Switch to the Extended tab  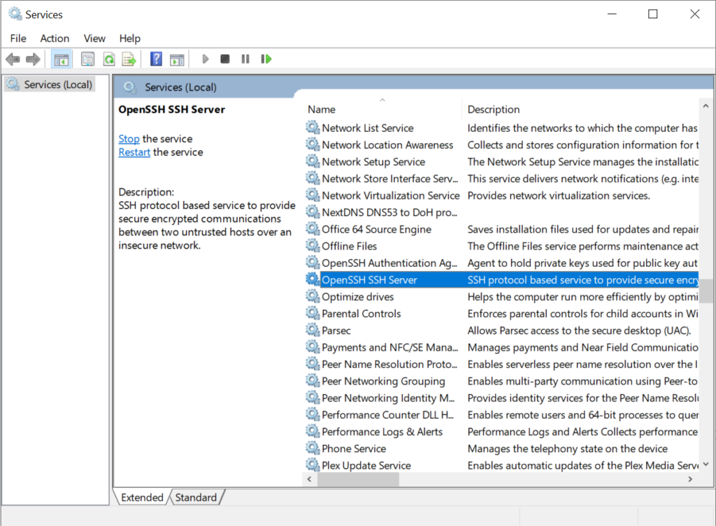click(142, 497)
